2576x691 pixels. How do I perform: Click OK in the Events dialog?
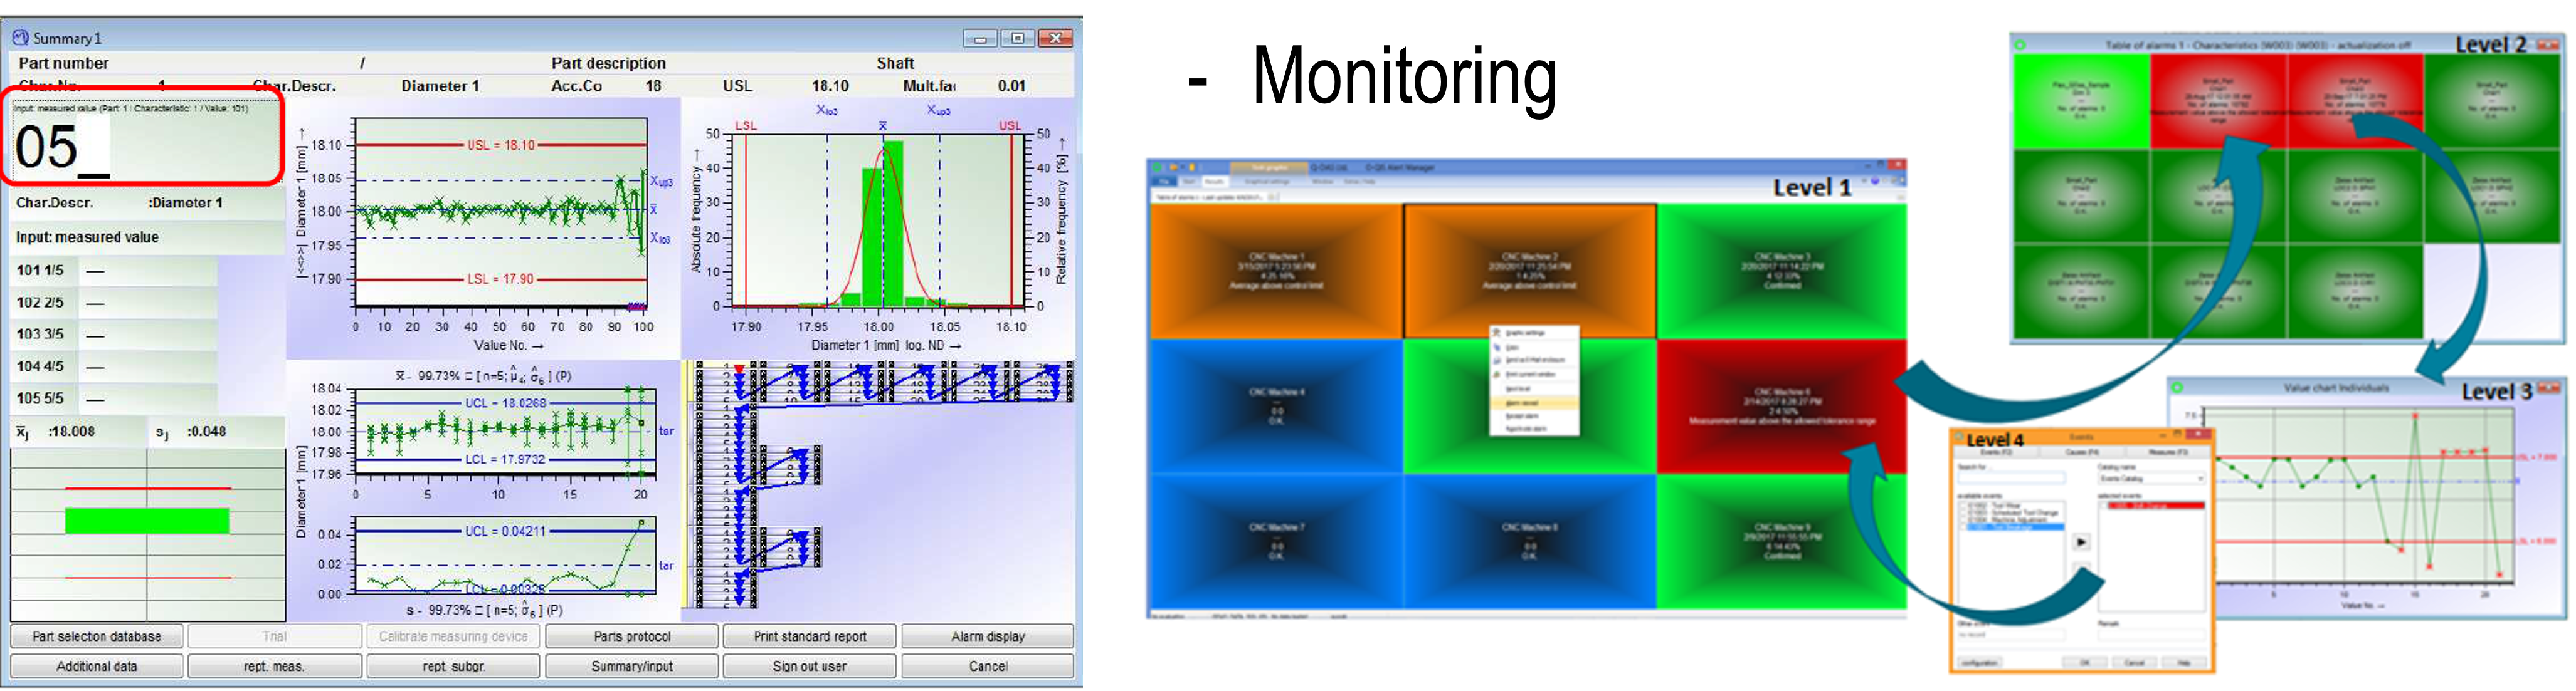[x=2084, y=662]
